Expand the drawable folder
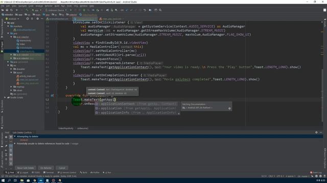The image size is (327, 183). (11, 69)
